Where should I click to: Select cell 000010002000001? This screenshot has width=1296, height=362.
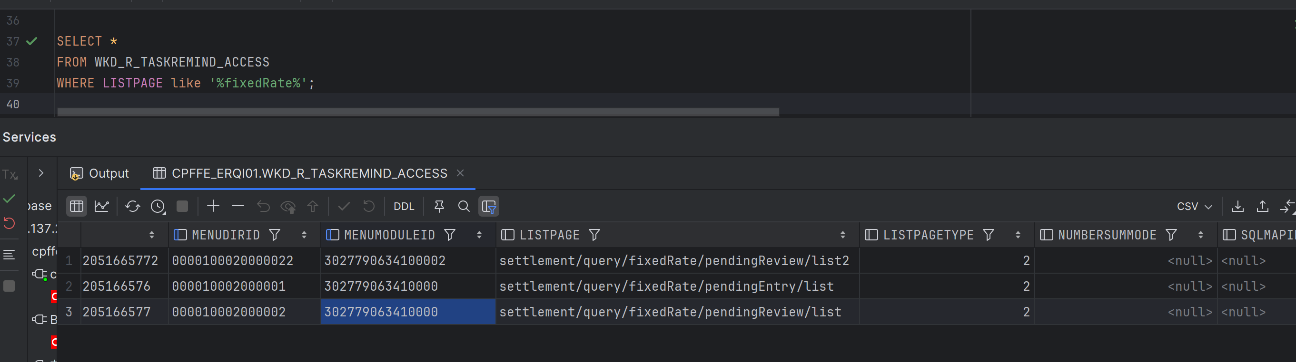[x=245, y=286]
